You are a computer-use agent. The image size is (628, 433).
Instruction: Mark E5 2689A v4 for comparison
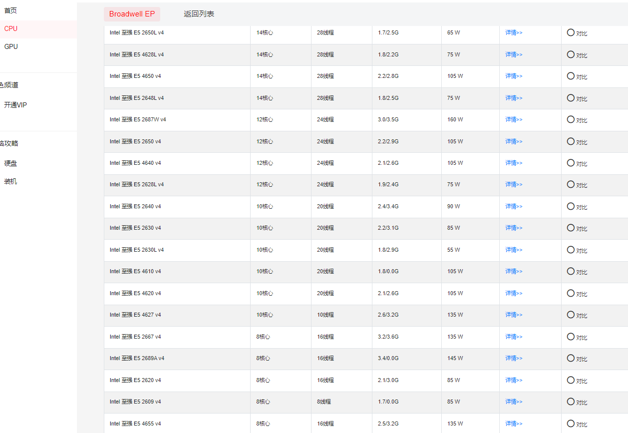click(x=571, y=358)
